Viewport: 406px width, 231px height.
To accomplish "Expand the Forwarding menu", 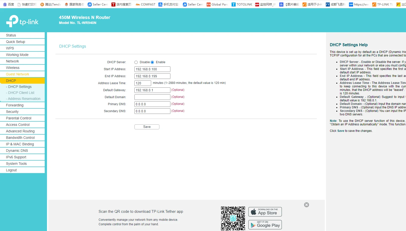I will [x=22, y=105].
